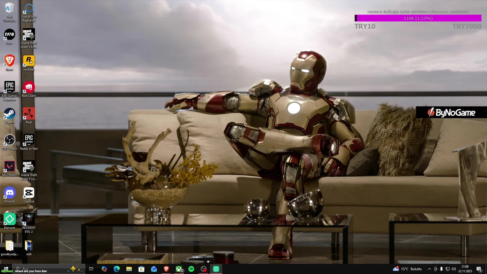
Task: Launch the Rockstar launcher desktop icon
Action: (29, 63)
